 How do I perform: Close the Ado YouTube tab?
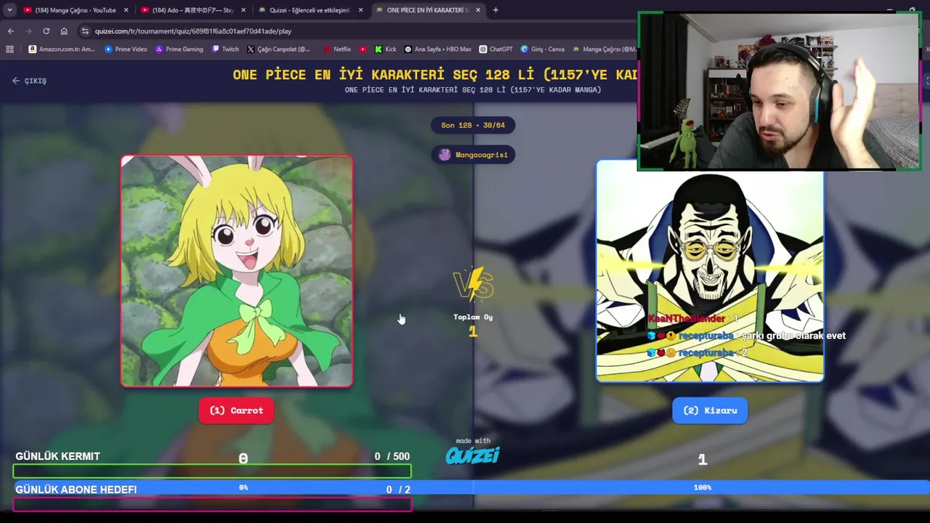pos(243,10)
